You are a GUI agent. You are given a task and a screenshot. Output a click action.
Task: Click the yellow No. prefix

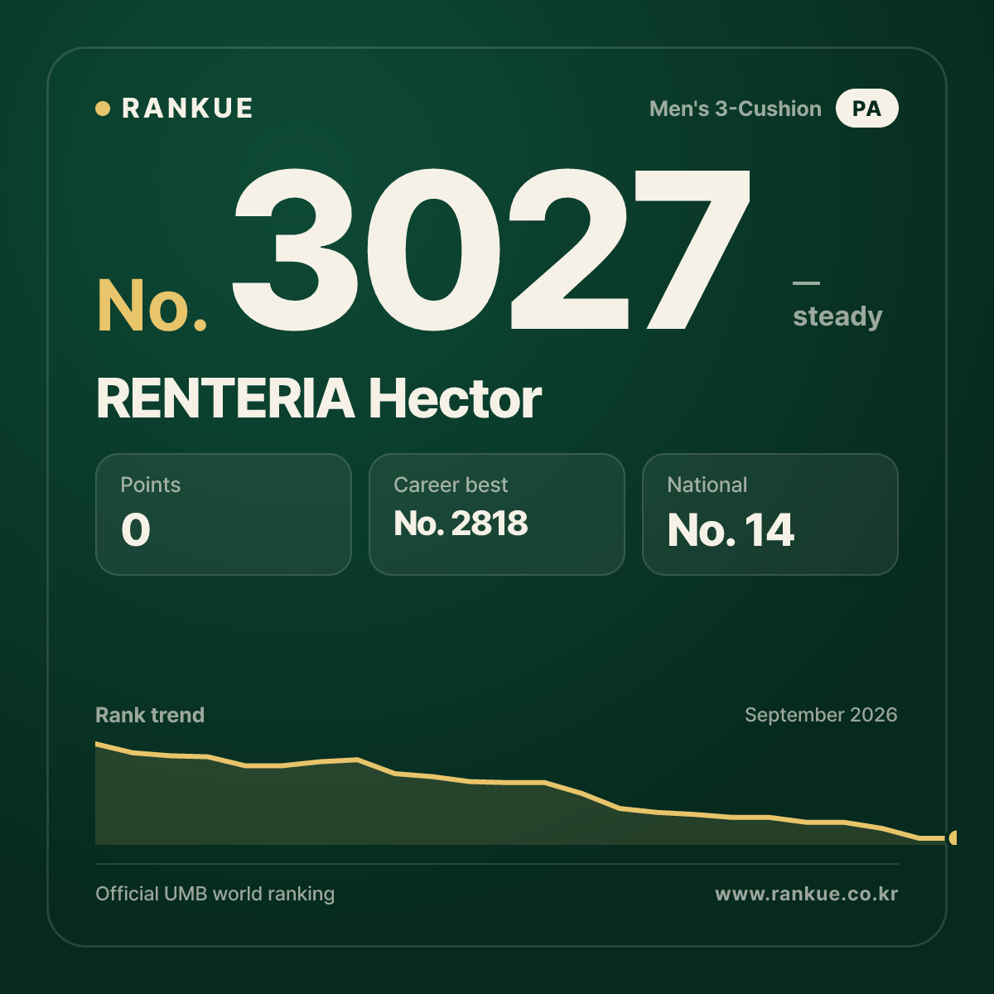(x=152, y=306)
